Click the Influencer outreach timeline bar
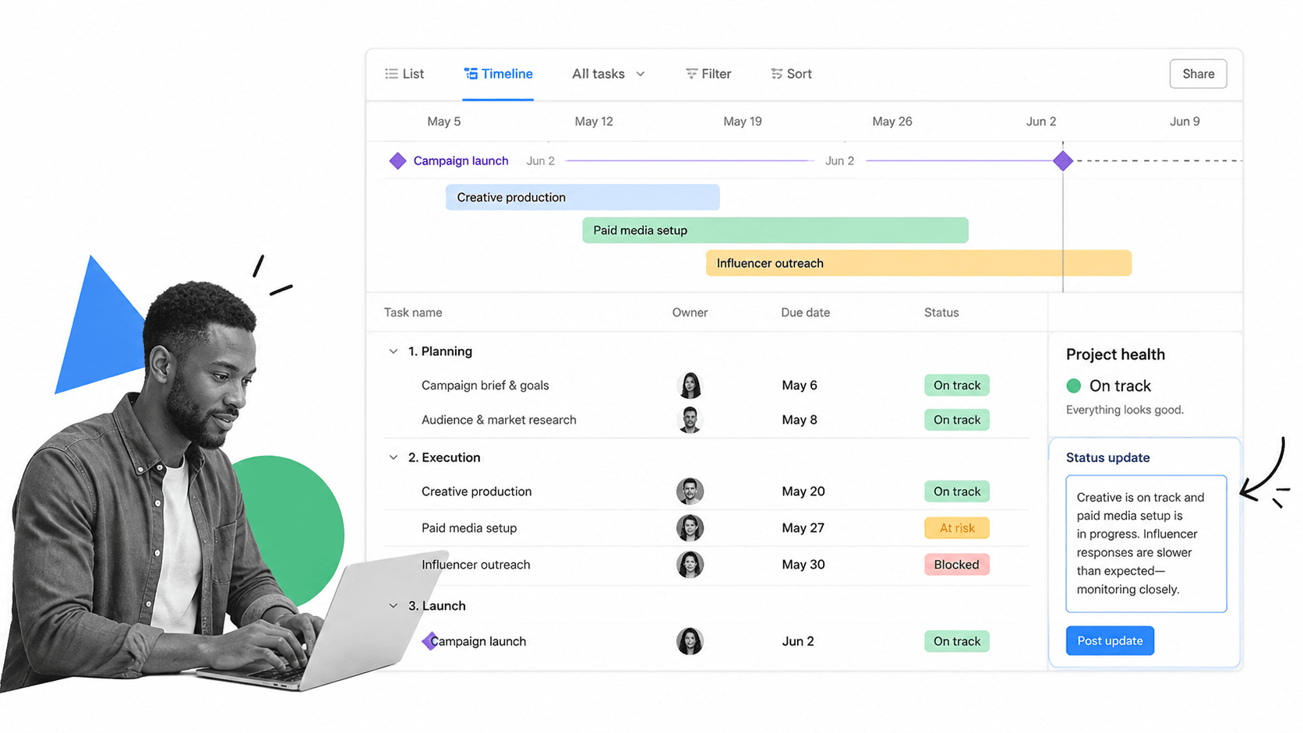 [919, 263]
